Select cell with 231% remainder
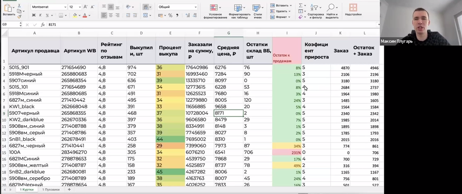 click(x=287, y=153)
